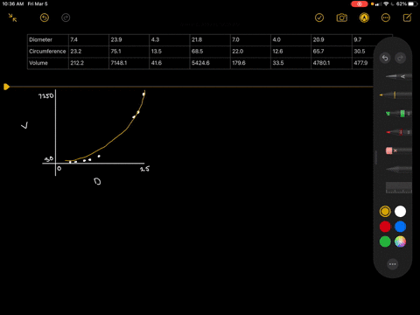Choose the green color swatch
The height and width of the screenshot is (315, 420).
click(385, 241)
